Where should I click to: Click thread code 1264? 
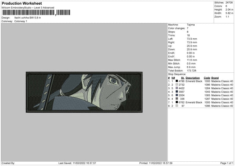pos(207,88)
